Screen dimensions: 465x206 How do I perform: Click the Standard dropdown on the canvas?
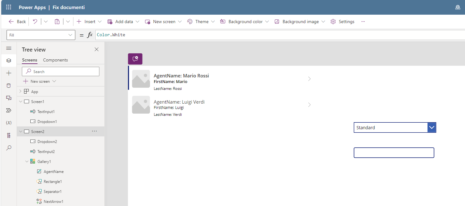395,127
